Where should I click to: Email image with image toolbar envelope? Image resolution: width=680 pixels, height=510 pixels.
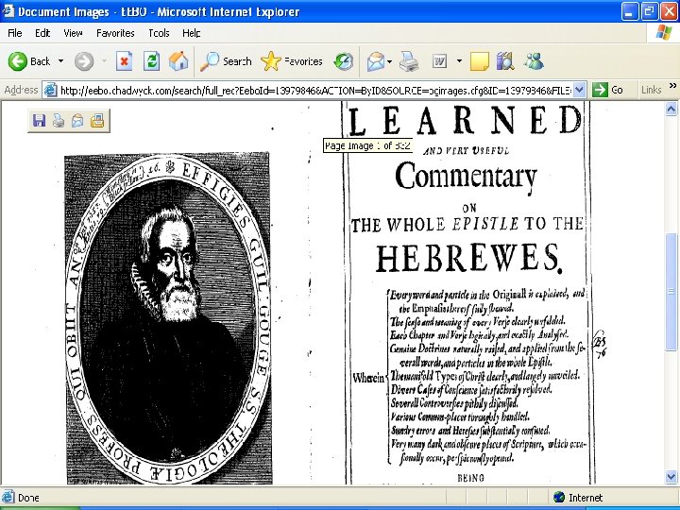point(77,121)
